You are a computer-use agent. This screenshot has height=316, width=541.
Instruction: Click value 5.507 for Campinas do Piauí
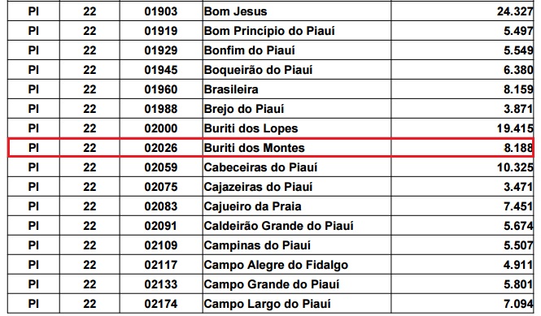518,245
